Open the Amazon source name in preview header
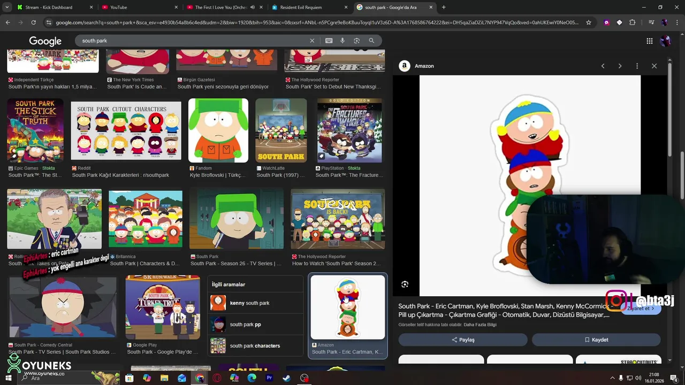The image size is (685, 385). coord(424,66)
